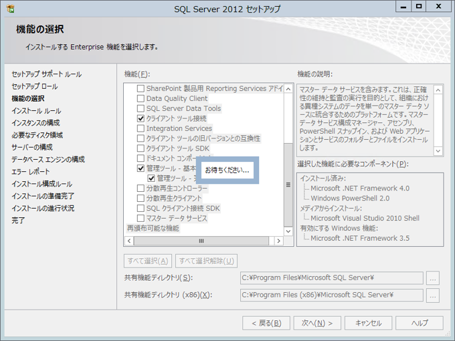Enable 分散再生コントローラー checkbox
The width and height of the screenshot is (455, 341).
pyautogui.click(x=141, y=189)
